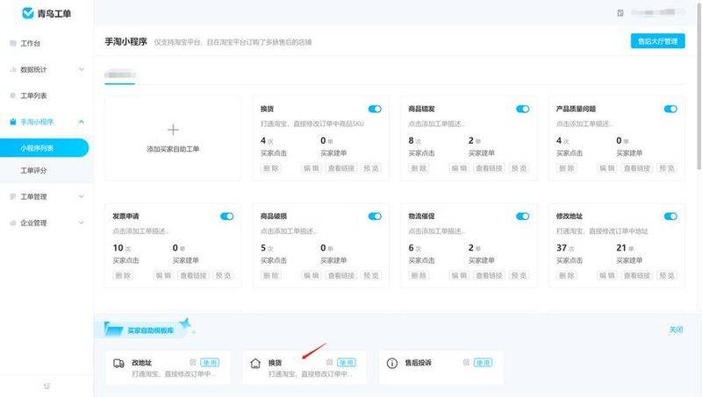This screenshot has height=397, width=702.
Task: Expand the 工单管理 menu chevron
Action: point(82,196)
